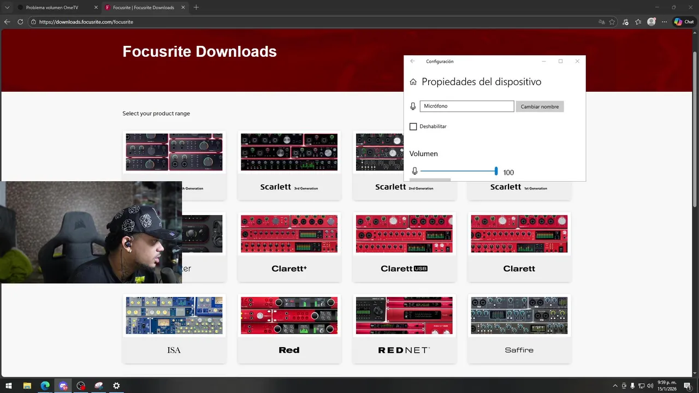Open the translate page icon in the address bar
The width and height of the screenshot is (699, 393).
[x=601, y=22]
